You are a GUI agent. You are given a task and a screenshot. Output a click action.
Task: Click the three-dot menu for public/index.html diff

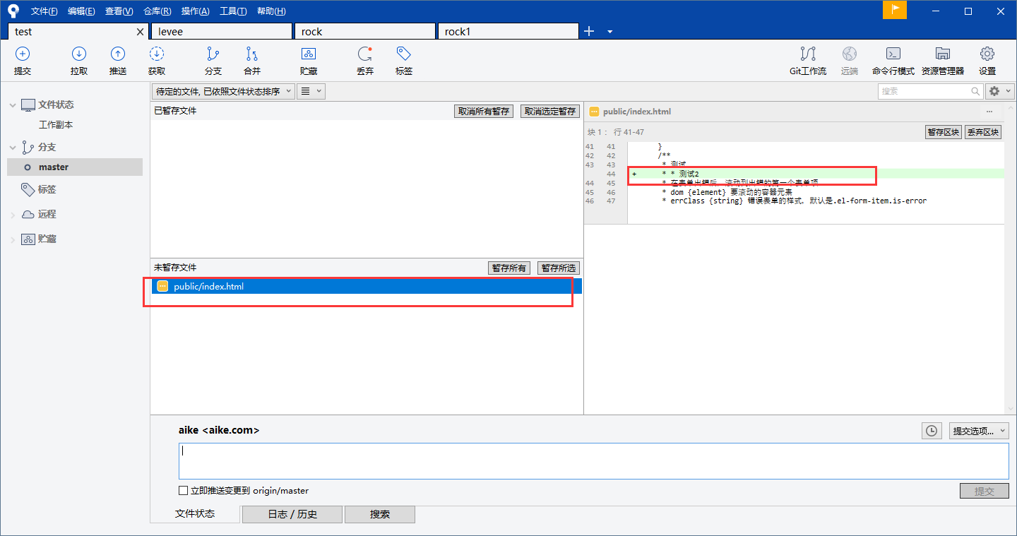(989, 112)
